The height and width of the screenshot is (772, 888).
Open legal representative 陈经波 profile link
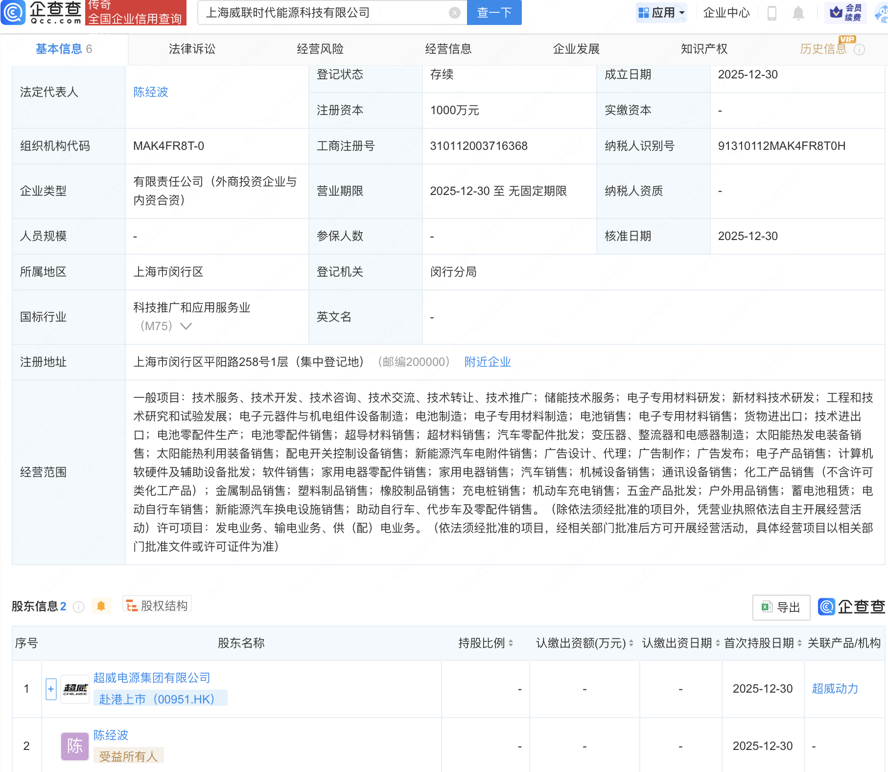pyautogui.click(x=151, y=92)
